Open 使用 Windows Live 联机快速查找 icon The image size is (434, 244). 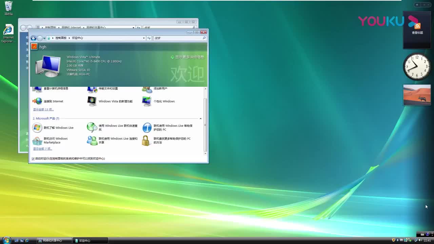pos(92,127)
